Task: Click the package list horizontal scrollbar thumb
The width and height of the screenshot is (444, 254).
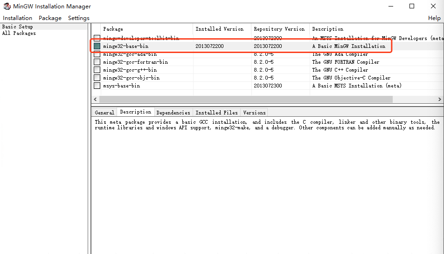Action: (246, 99)
